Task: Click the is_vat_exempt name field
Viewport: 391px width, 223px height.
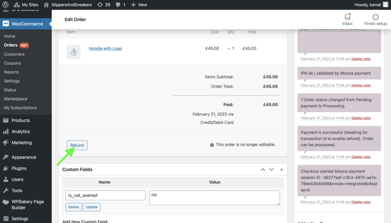Action: [105, 195]
